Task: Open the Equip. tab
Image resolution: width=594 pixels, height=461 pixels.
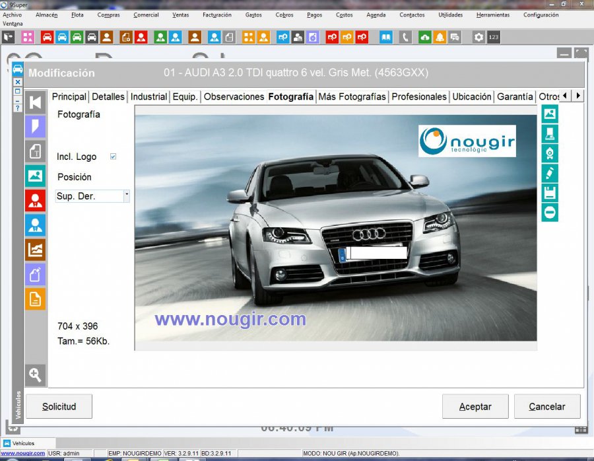Action: [x=185, y=96]
